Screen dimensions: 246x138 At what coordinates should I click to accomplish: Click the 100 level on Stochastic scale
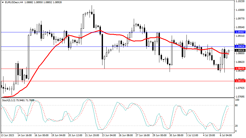point(237,100)
